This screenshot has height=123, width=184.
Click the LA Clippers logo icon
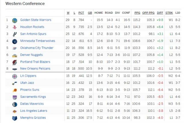15,76
